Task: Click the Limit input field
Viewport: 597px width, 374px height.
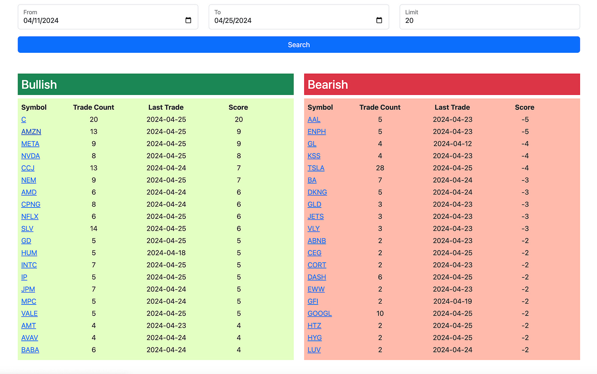Action: 490,17
